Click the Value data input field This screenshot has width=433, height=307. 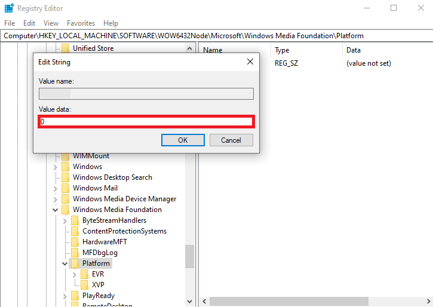point(146,121)
